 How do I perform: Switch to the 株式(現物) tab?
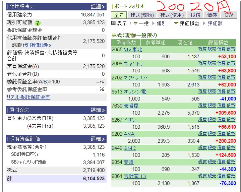pos(142,15)
